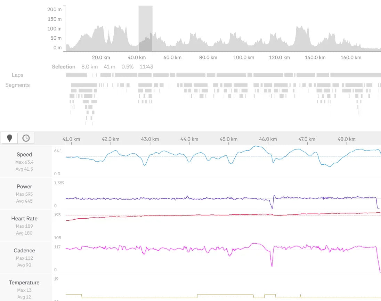Click the 100.0 km label on elevation axis
Screen dimensions: 381x301
pos(243,58)
